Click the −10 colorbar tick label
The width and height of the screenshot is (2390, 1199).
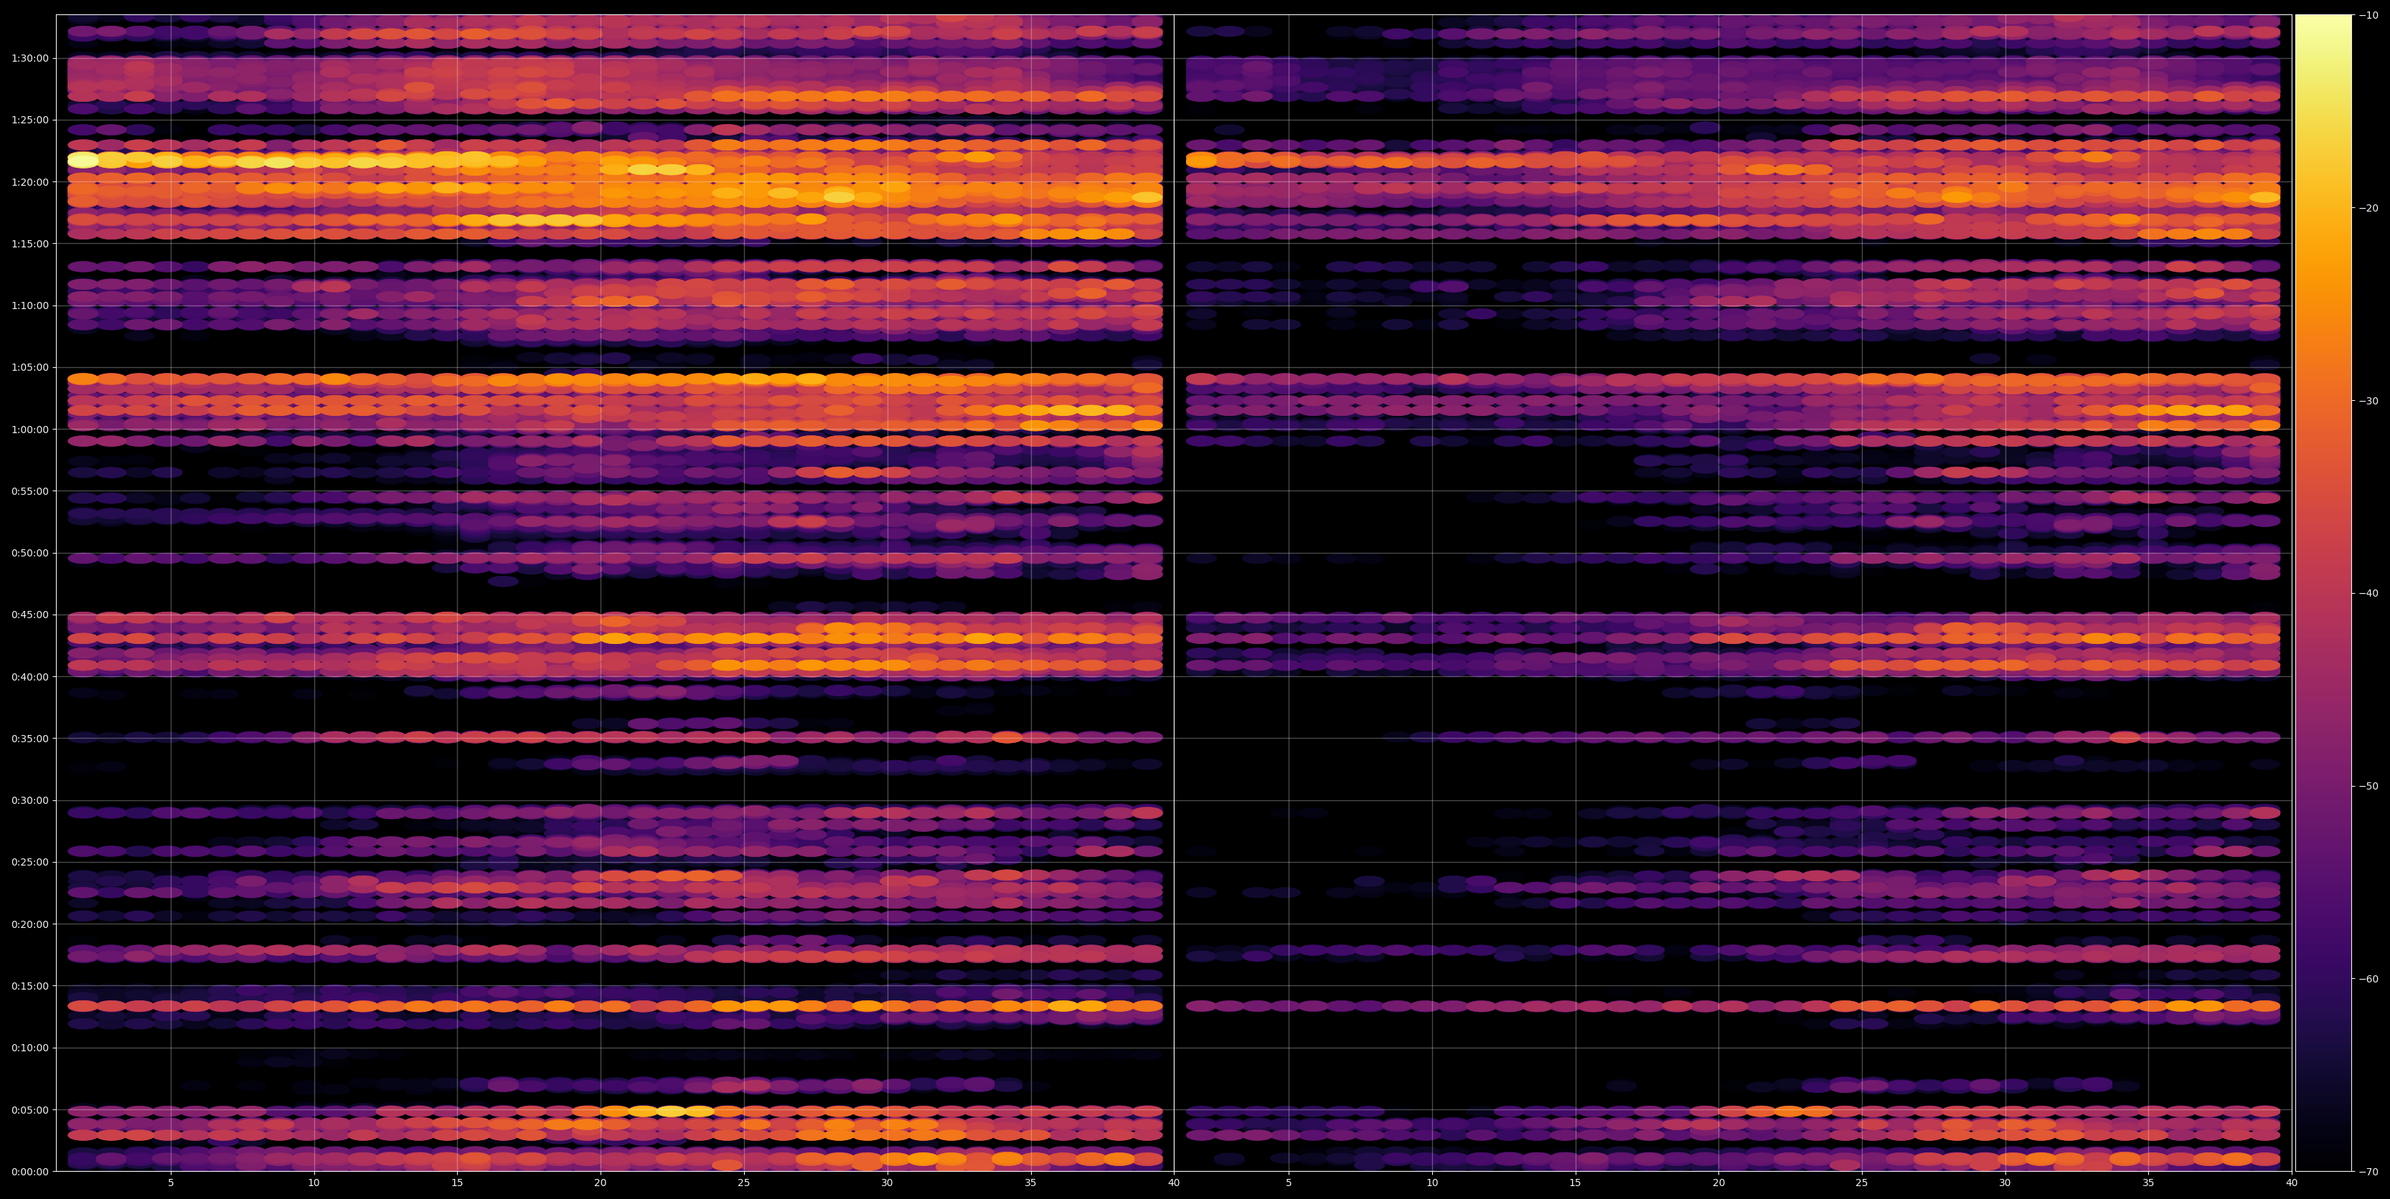click(x=2368, y=15)
